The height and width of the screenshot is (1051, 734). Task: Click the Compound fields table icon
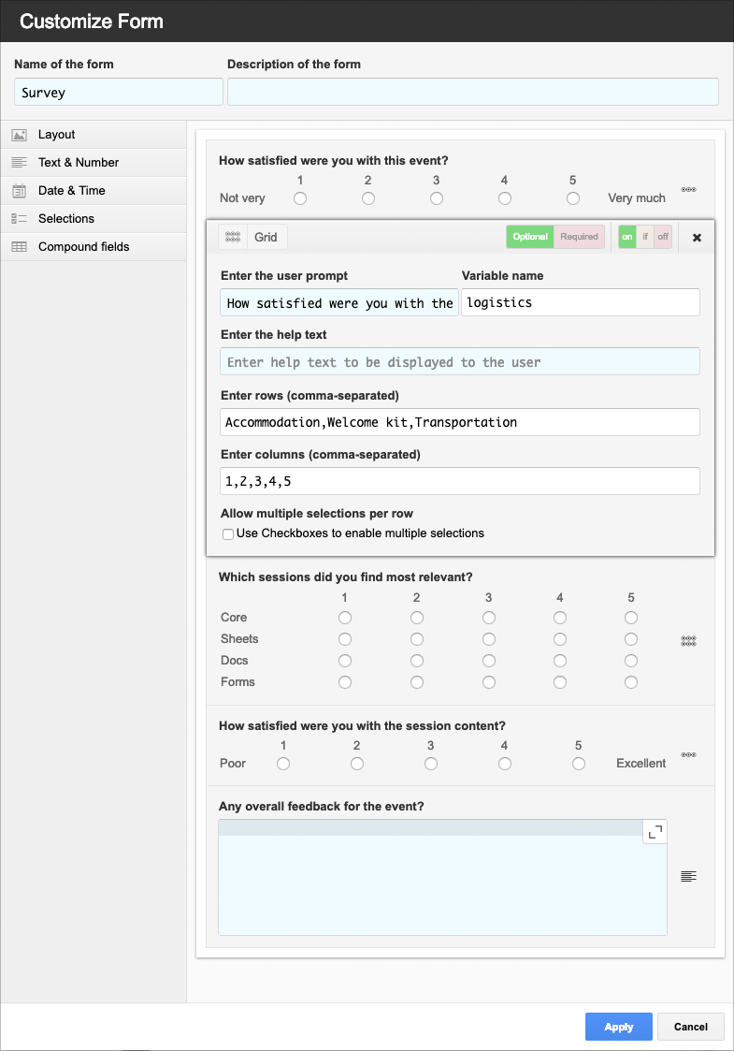coord(20,247)
